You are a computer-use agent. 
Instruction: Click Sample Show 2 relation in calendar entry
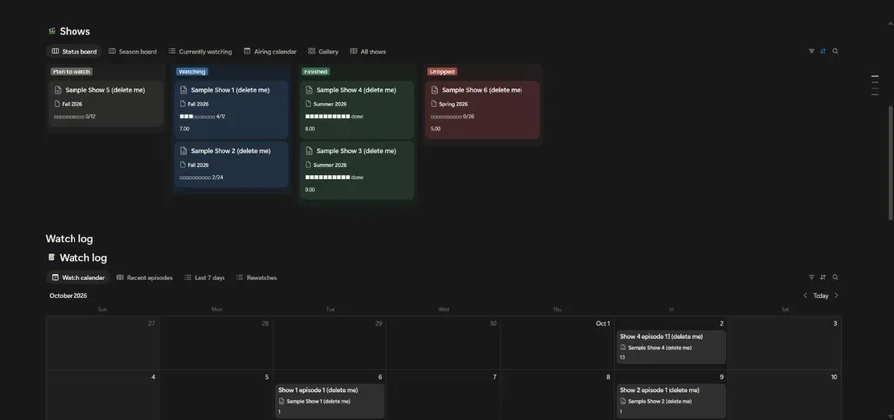(x=657, y=401)
